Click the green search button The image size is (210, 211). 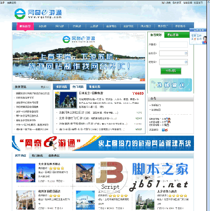[x=171, y=71]
